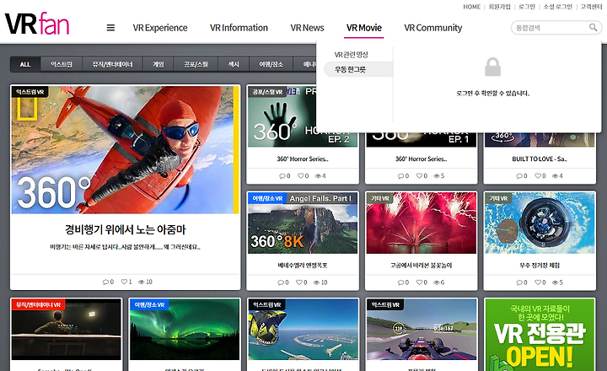Open the palm island skydiving thumbnail
Screen dimensions: 607x371
[x=303, y=330]
